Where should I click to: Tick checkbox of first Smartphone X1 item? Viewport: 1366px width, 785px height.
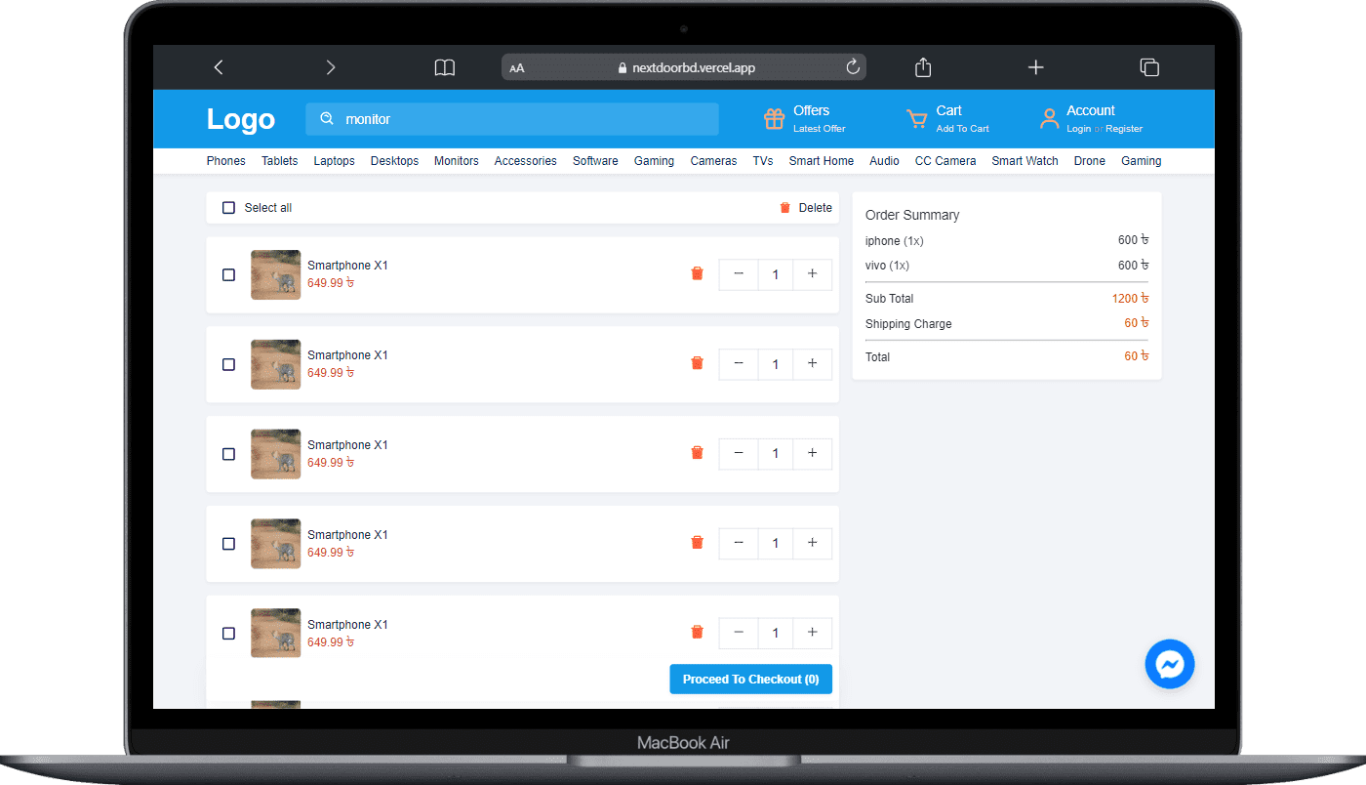tap(228, 274)
